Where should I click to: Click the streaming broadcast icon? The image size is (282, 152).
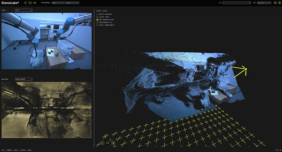pyautogui.click(x=35, y=3)
